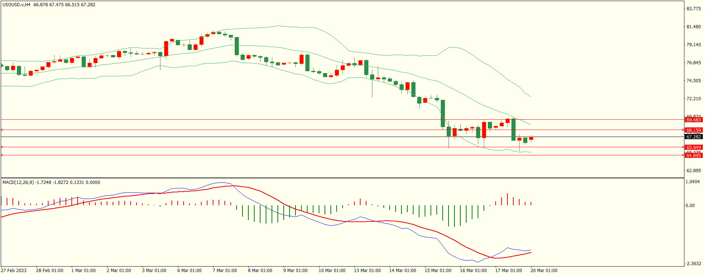Select the 69.483 horizontal line price label
705x275 pixels.
(x=694, y=120)
